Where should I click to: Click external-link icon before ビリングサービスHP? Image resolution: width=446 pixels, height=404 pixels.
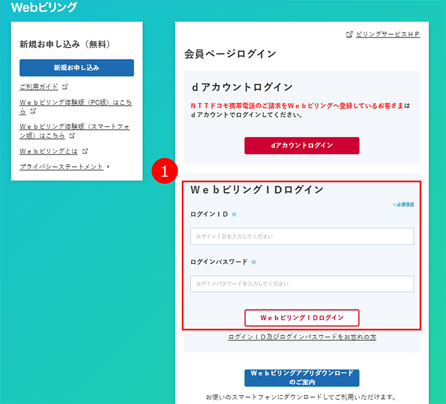pos(349,34)
